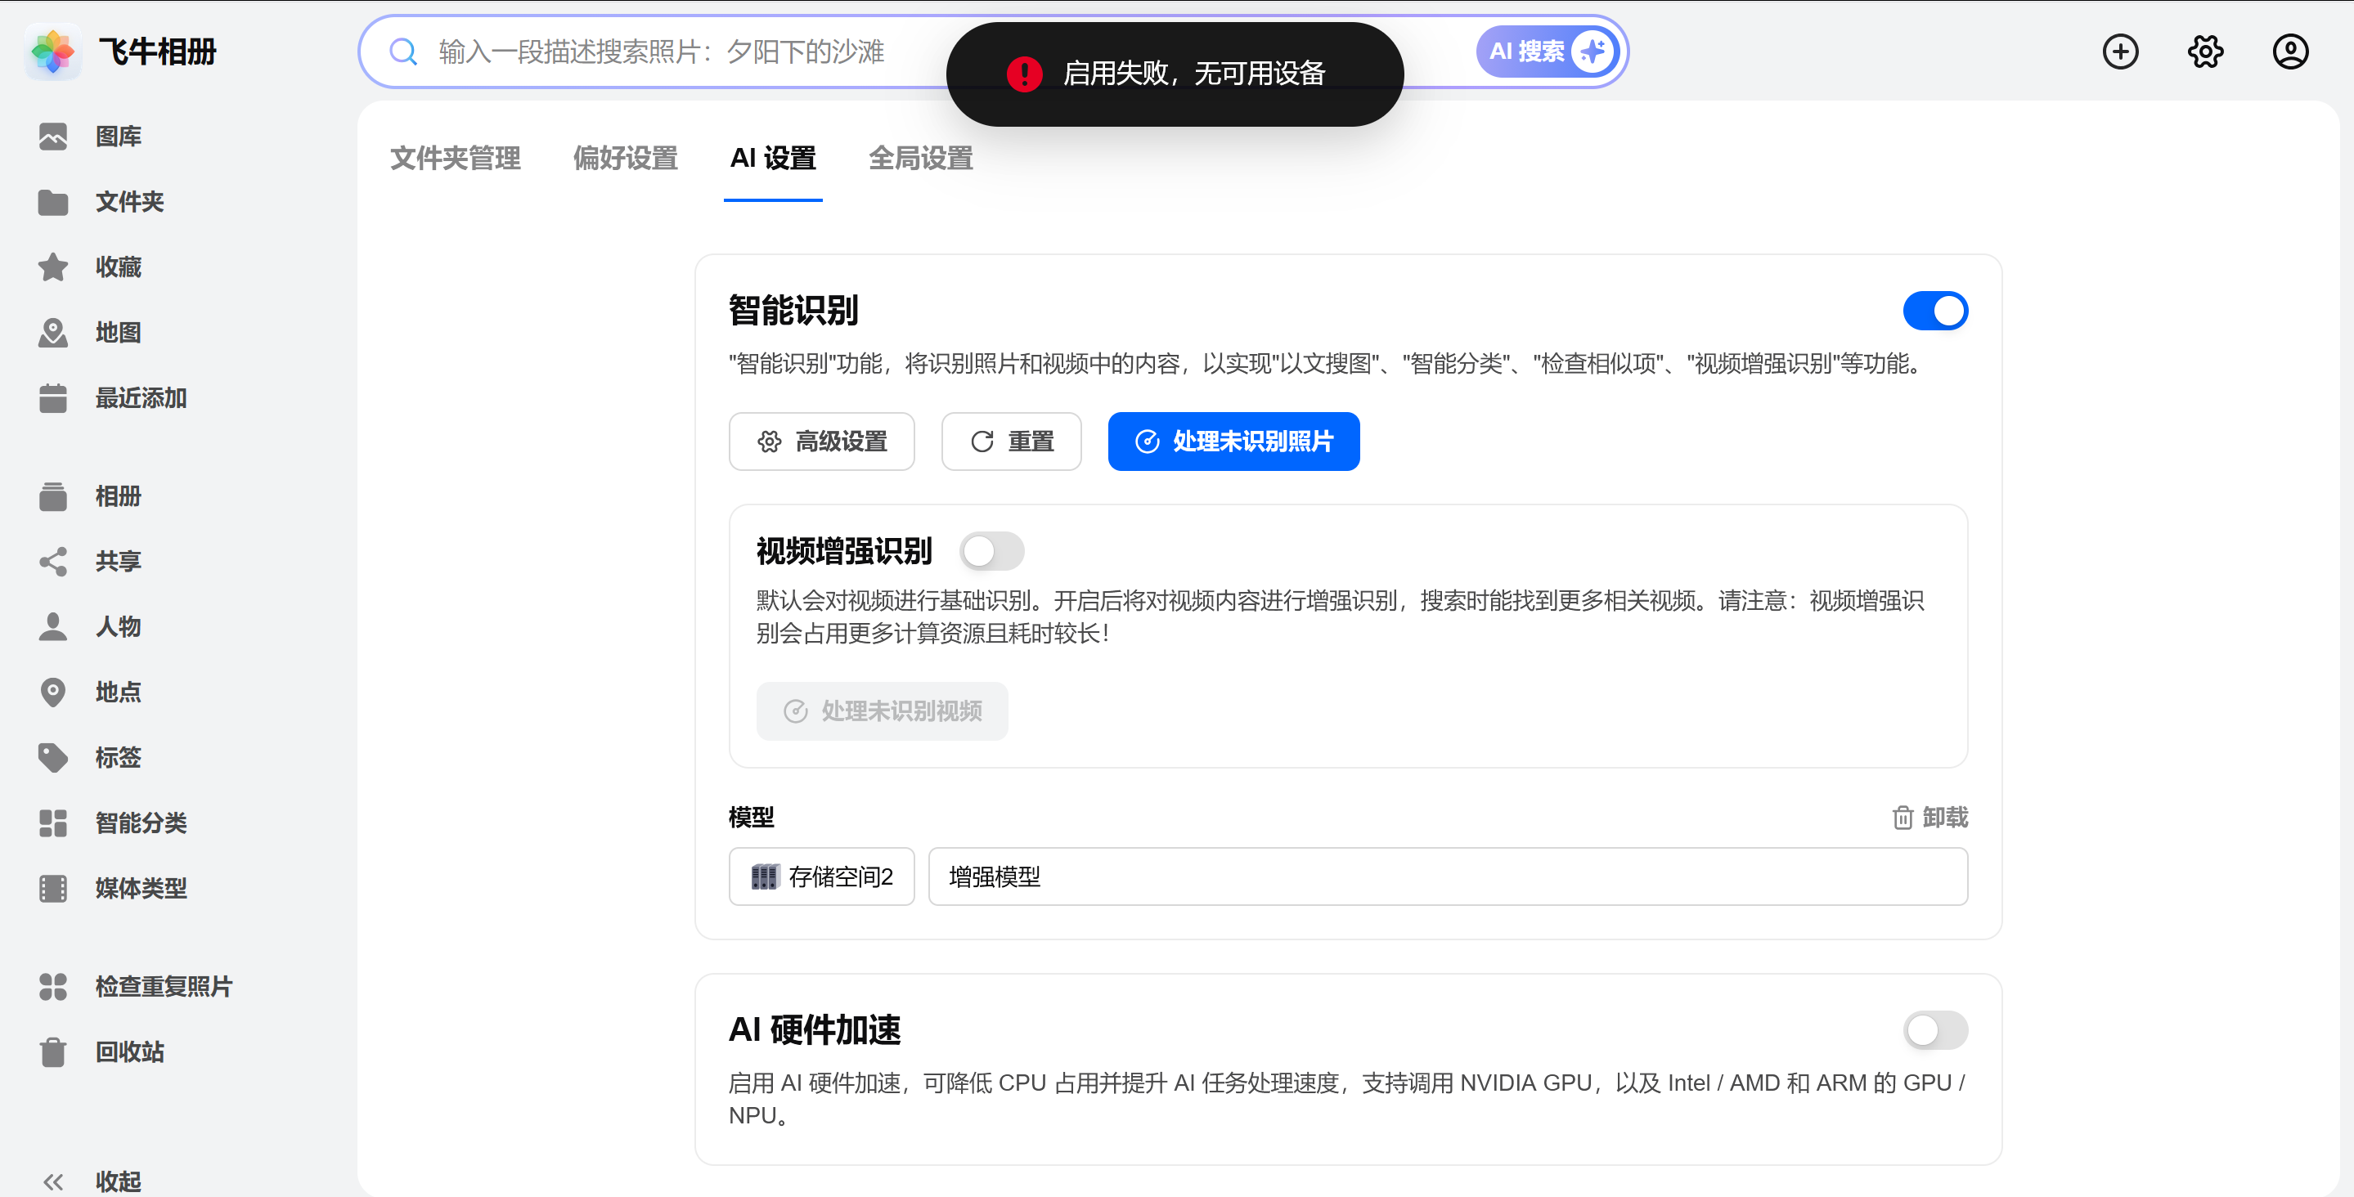The width and height of the screenshot is (2354, 1197).
Task: Open the 图库 gallery icon in sidebar
Action: pyautogui.click(x=53, y=137)
